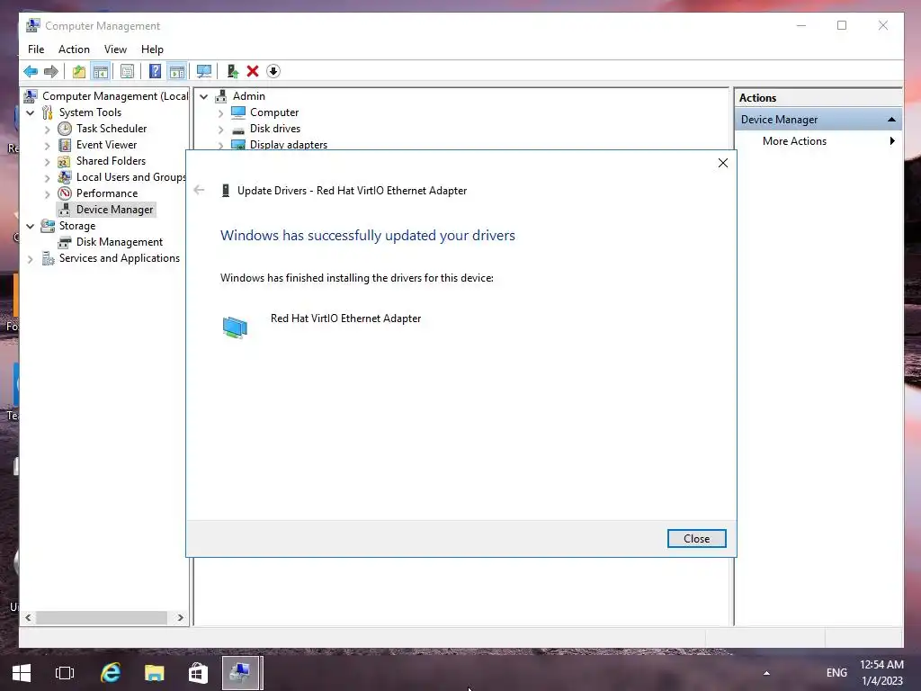Viewport: 921px width, 691px height.
Task: Click the network adapter icon in dialog
Action: pyautogui.click(x=235, y=328)
